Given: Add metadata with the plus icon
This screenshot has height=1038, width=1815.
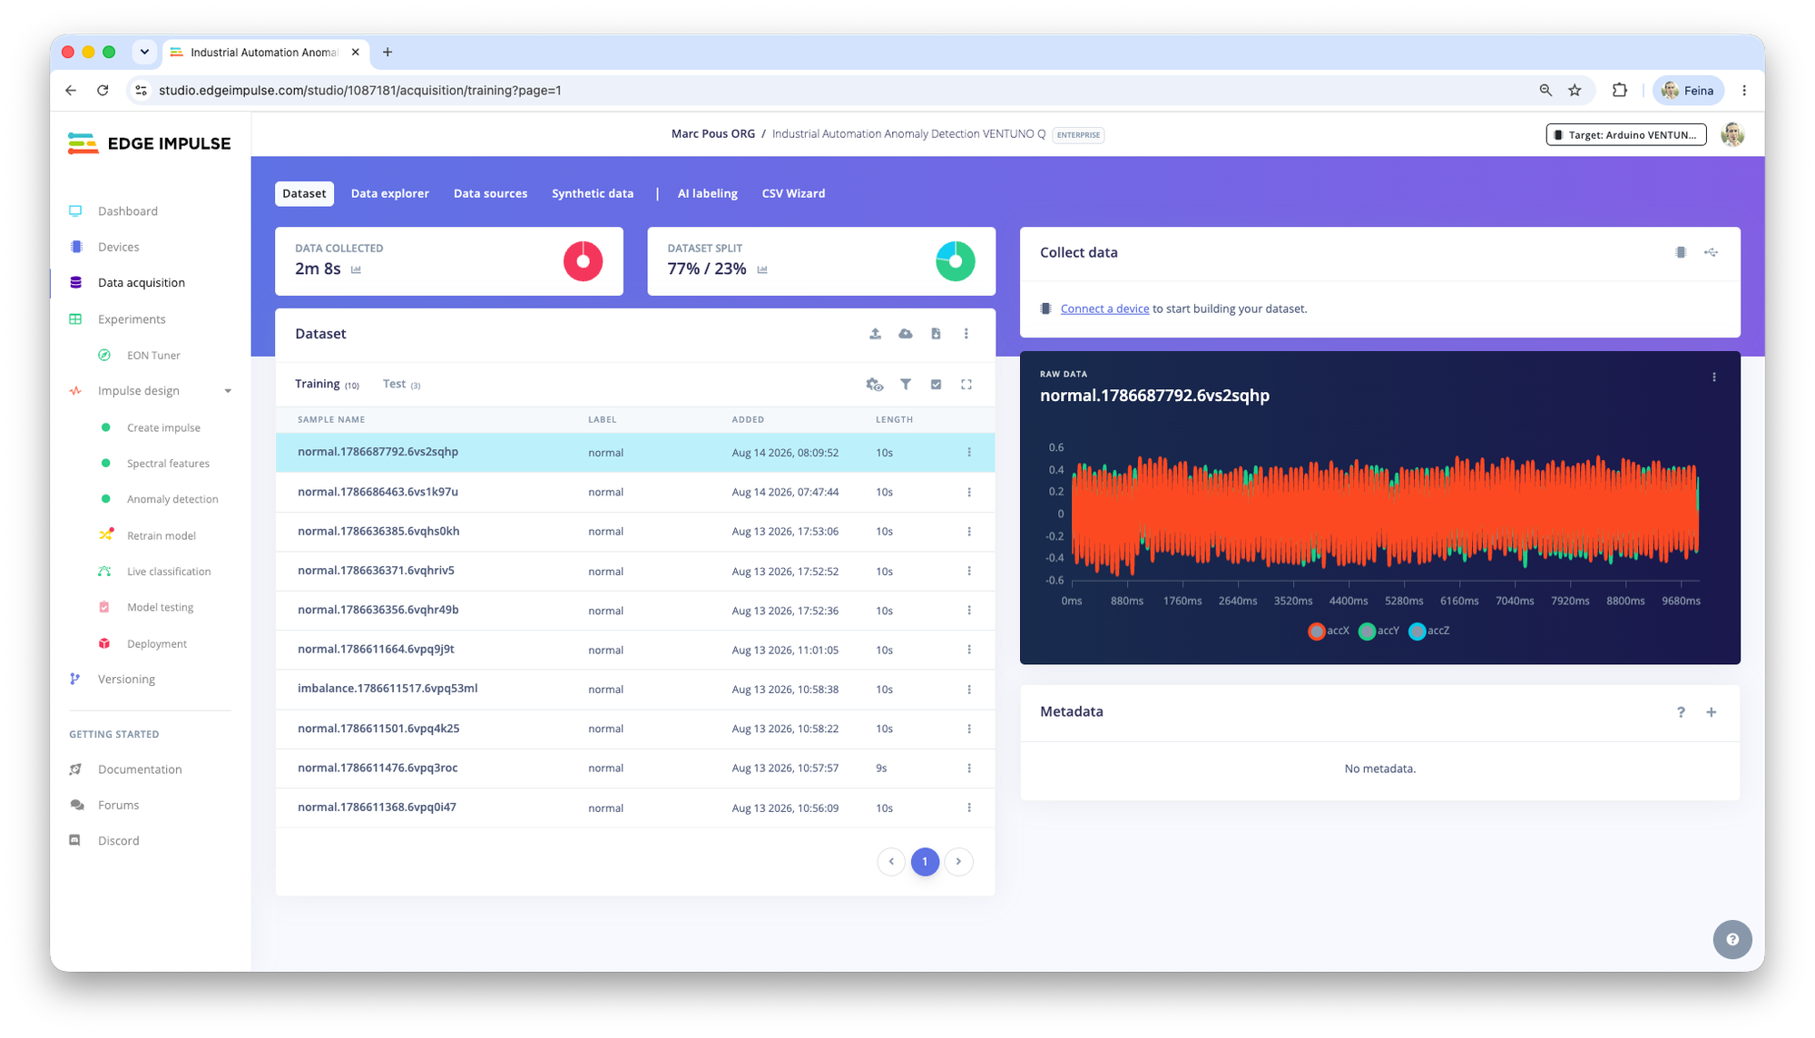Looking at the screenshot, I should click(1712, 712).
